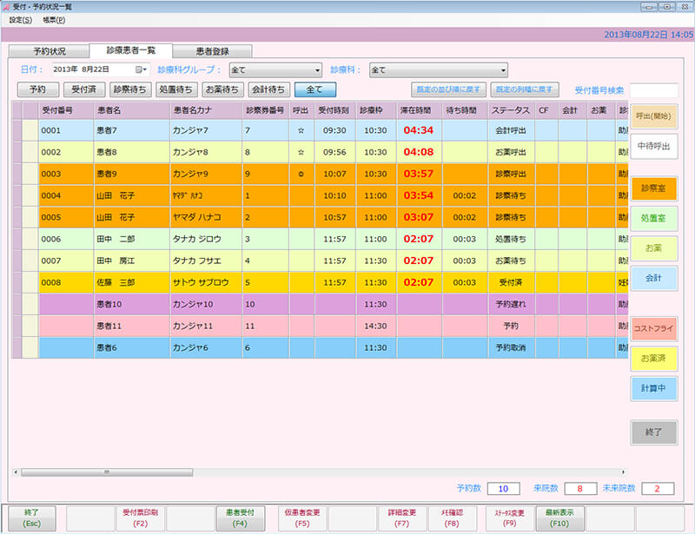
Task: Filter list by 予約 status
Action: tap(37, 89)
